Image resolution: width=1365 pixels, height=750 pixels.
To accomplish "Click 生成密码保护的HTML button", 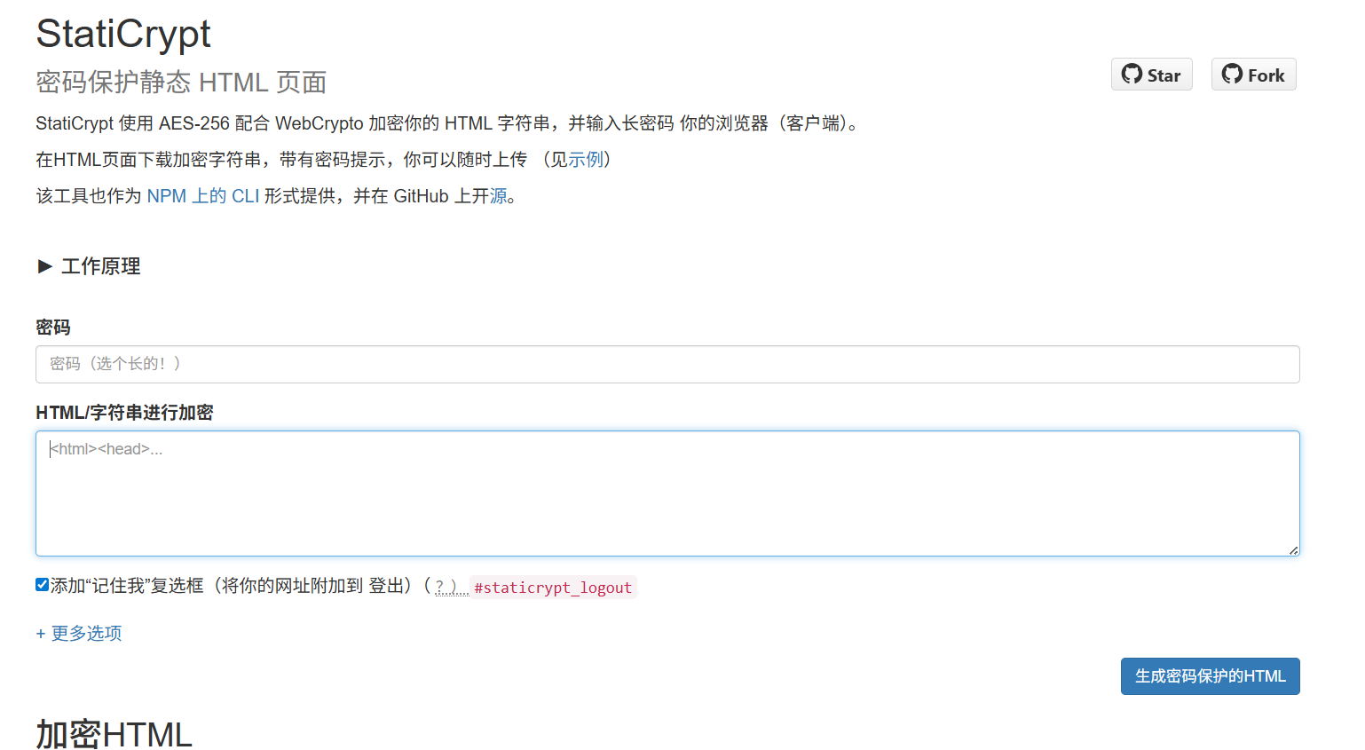I will click(x=1210, y=676).
